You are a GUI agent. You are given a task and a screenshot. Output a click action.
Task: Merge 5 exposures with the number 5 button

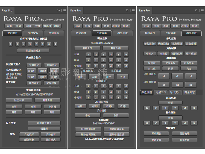pyautogui.click(x=30, y=44)
